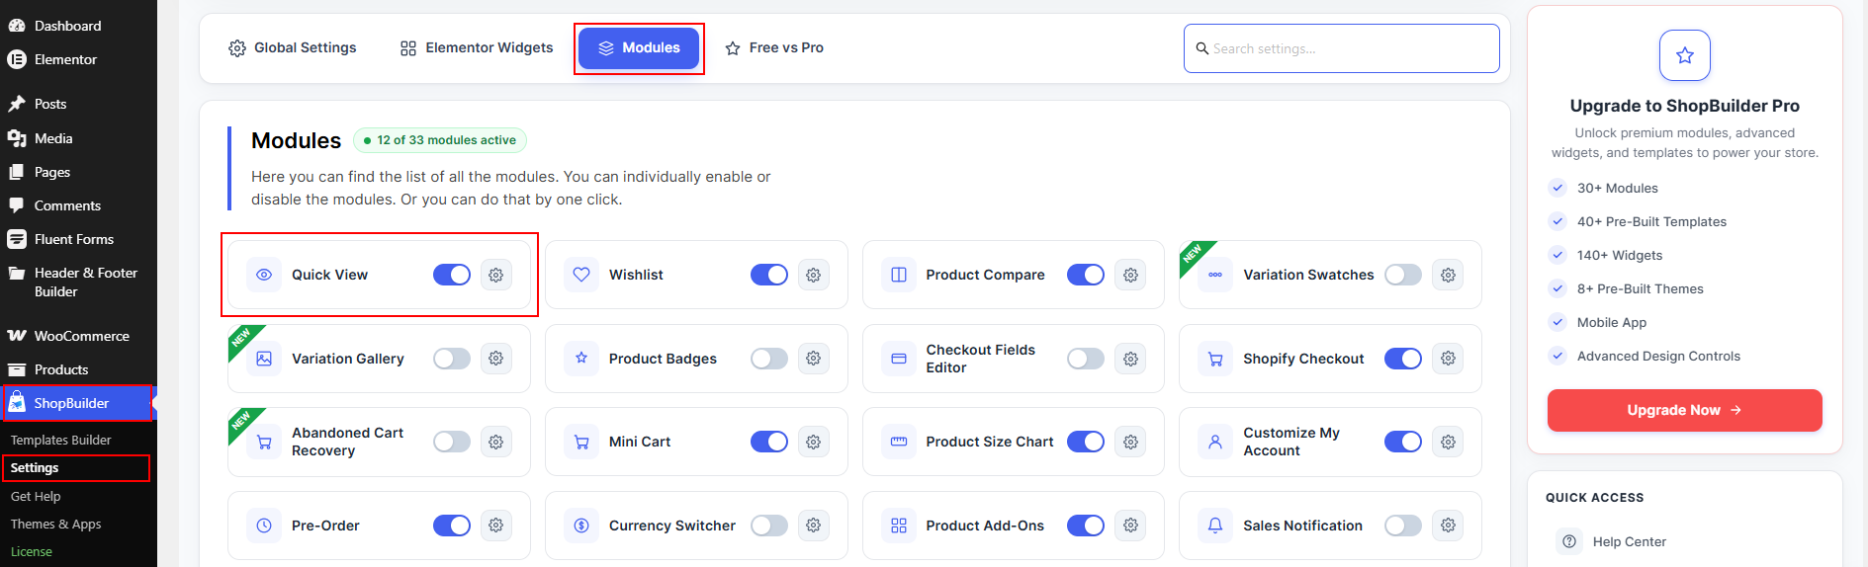Open Customize My Account settings gear
Image resolution: width=1868 pixels, height=567 pixels.
pos(1449,442)
